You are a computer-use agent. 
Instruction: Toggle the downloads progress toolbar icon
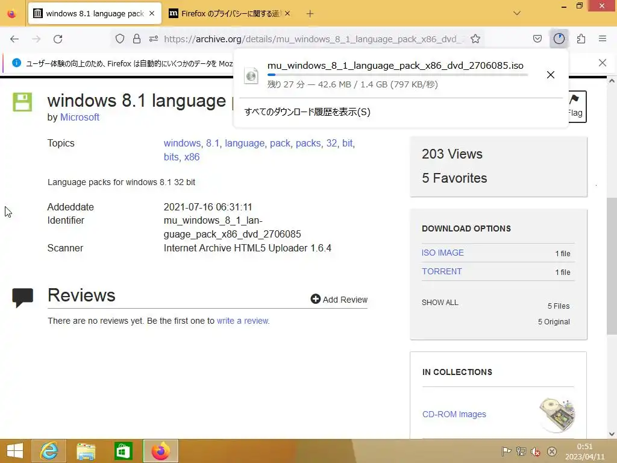point(559,39)
